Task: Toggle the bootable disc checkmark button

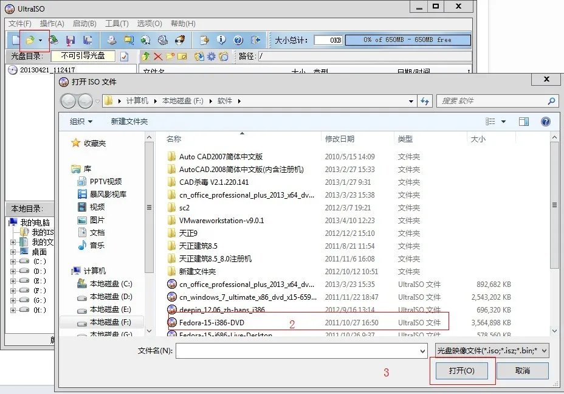Action: click(x=124, y=55)
